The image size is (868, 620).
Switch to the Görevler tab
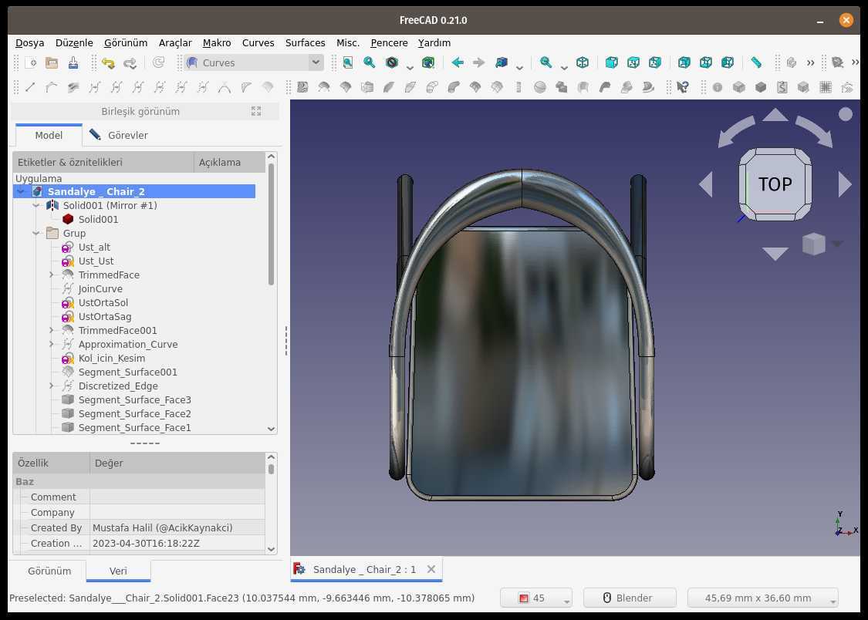coord(119,135)
